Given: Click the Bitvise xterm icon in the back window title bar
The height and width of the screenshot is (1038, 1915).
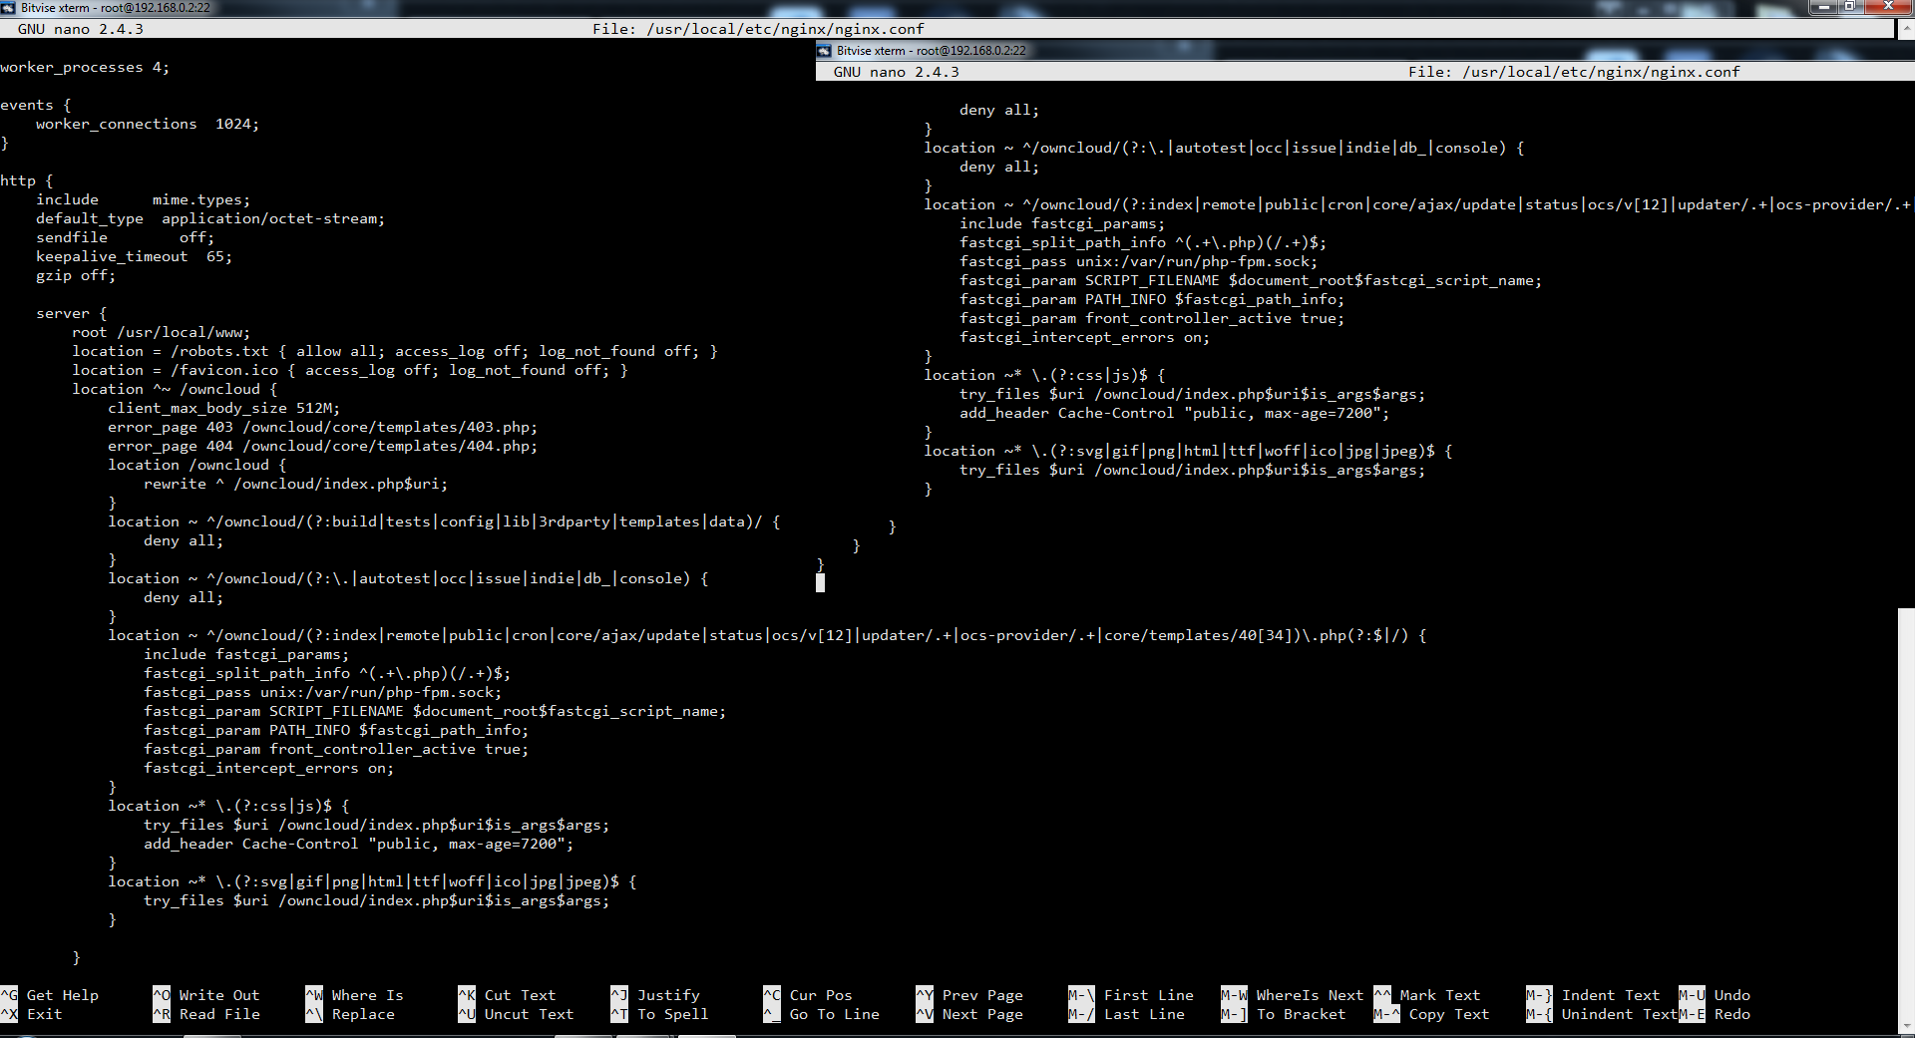Looking at the screenshot, I should 8,8.
